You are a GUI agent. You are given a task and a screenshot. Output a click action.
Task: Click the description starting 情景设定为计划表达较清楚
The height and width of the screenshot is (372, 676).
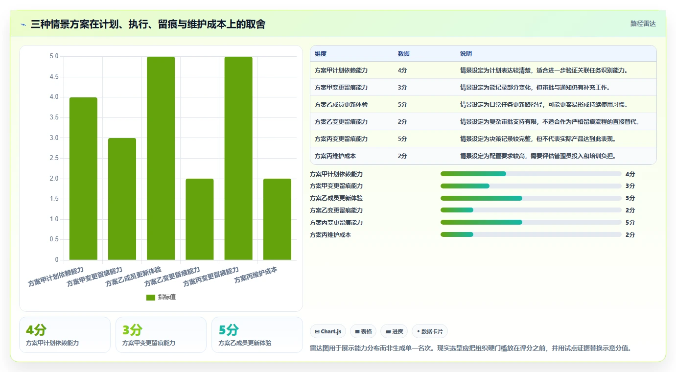coord(544,70)
